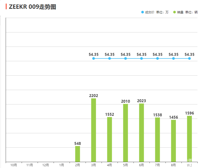
Task: Select the 6月 bar labeled 2023
Action: [142, 132]
